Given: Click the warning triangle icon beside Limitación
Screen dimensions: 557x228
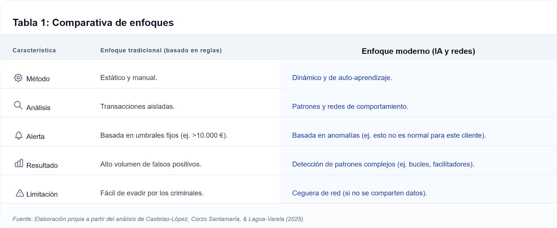Looking at the screenshot, I should (20, 193).
